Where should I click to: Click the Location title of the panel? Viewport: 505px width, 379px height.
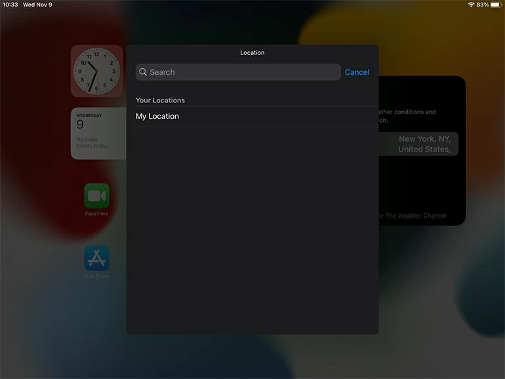(x=252, y=52)
